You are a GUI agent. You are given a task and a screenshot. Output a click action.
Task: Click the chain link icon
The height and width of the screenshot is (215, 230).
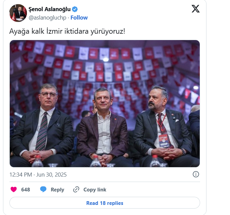76,189
